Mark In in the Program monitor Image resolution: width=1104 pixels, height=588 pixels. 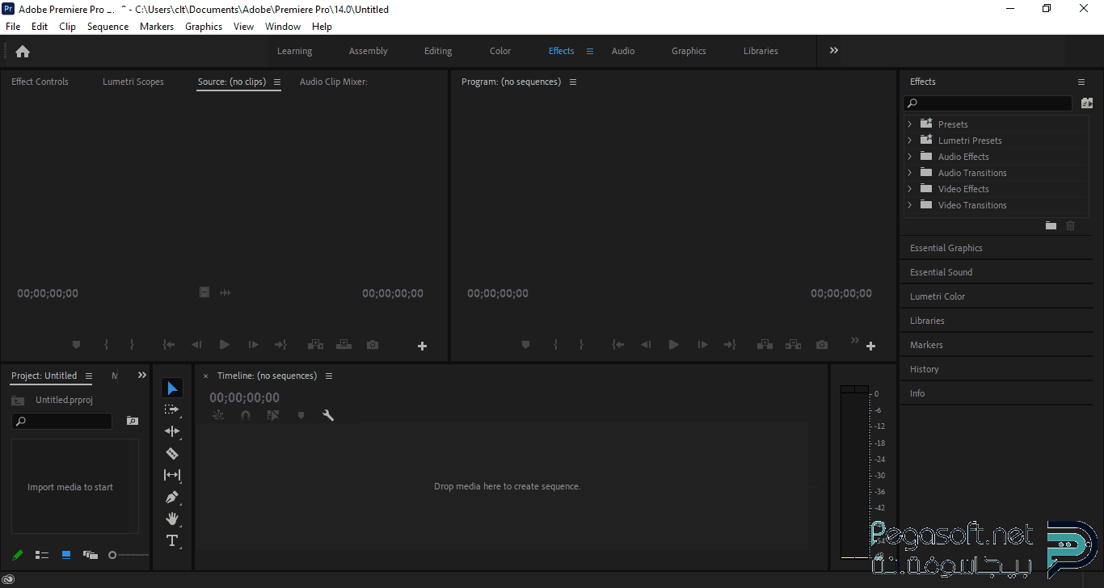[x=555, y=345]
